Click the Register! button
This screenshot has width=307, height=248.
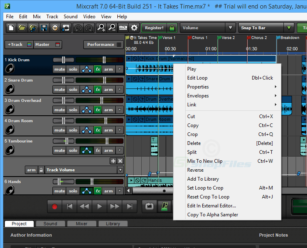[x=154, y=28]
